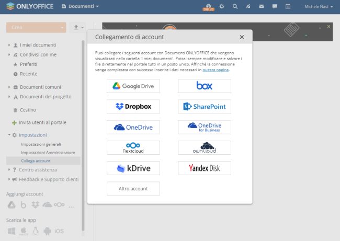
Task: Follow the 'questa pagina' link
Action: (x=216, y=70)
